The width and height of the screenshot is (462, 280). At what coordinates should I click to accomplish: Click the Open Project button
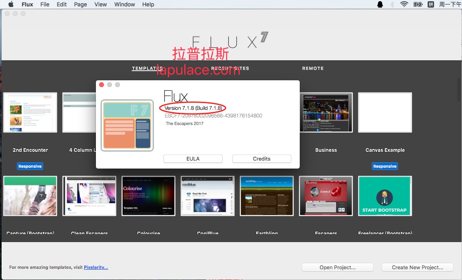coord(338,267)
